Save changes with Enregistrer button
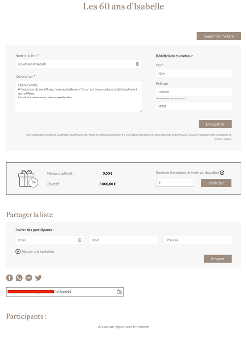This screenshot has width=246, height=338. [x=215, y=124]
